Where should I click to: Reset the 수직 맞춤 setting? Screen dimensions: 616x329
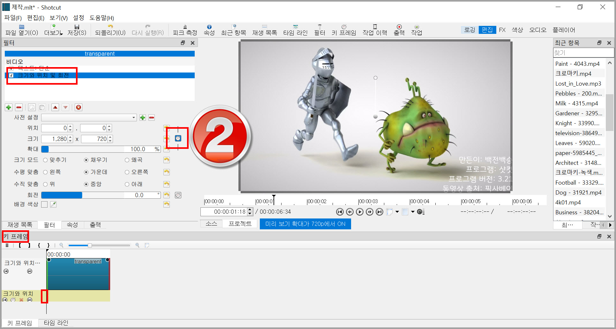[x=167, y=184]
